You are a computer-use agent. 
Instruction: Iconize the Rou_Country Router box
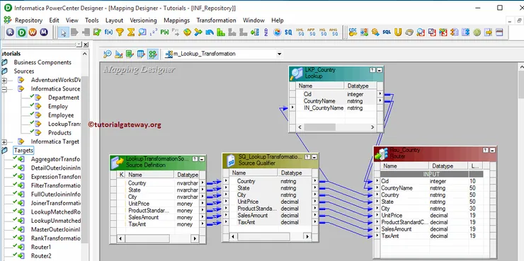coord(492,151)
